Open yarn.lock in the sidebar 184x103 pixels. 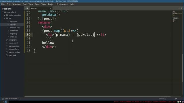(x=12, y=55)
